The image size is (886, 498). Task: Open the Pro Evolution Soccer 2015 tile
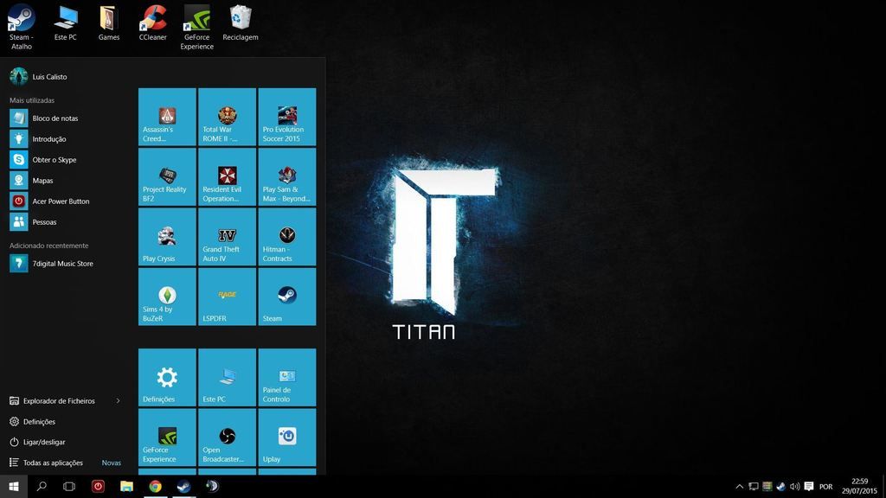pyautogui.click(x=287, y=117)
